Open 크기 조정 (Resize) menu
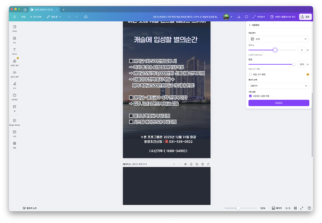Viewport: 322px width, 223px height. (36, 17)
